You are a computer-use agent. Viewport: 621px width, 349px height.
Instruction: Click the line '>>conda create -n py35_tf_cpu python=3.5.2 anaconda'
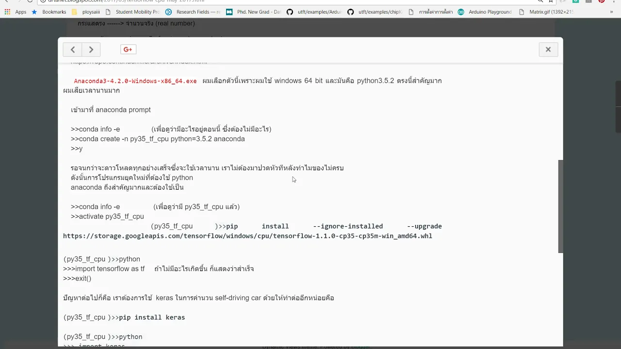pos(158,139)
